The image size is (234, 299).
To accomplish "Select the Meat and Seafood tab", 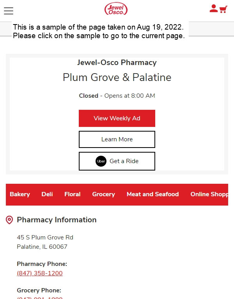I will pos(152,194).
